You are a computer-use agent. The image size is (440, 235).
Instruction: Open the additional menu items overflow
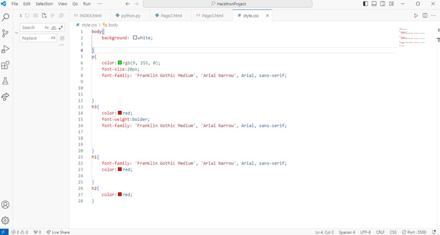(99, 4)
